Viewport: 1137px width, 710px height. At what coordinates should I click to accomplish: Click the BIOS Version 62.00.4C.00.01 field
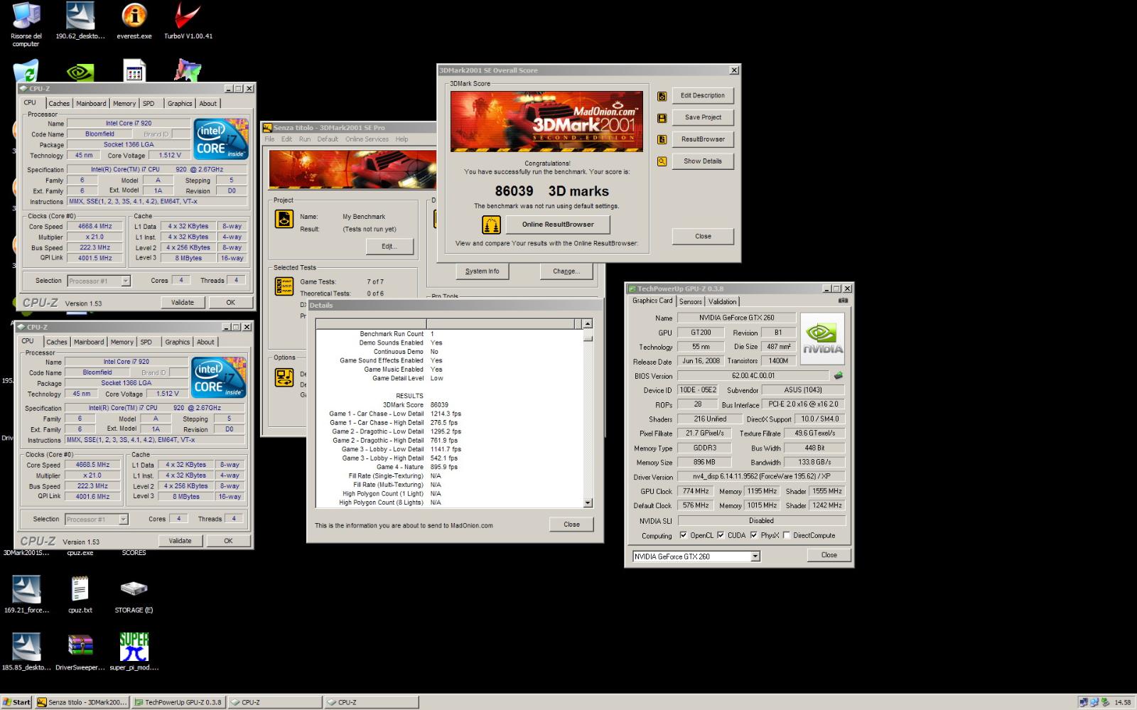point(753,375)
